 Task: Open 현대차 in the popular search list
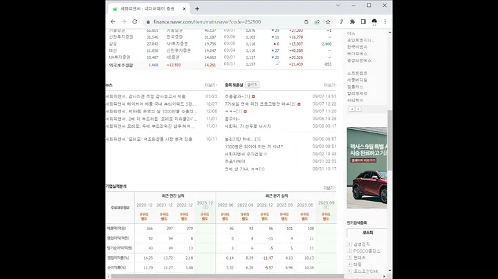tap(360, 258)
